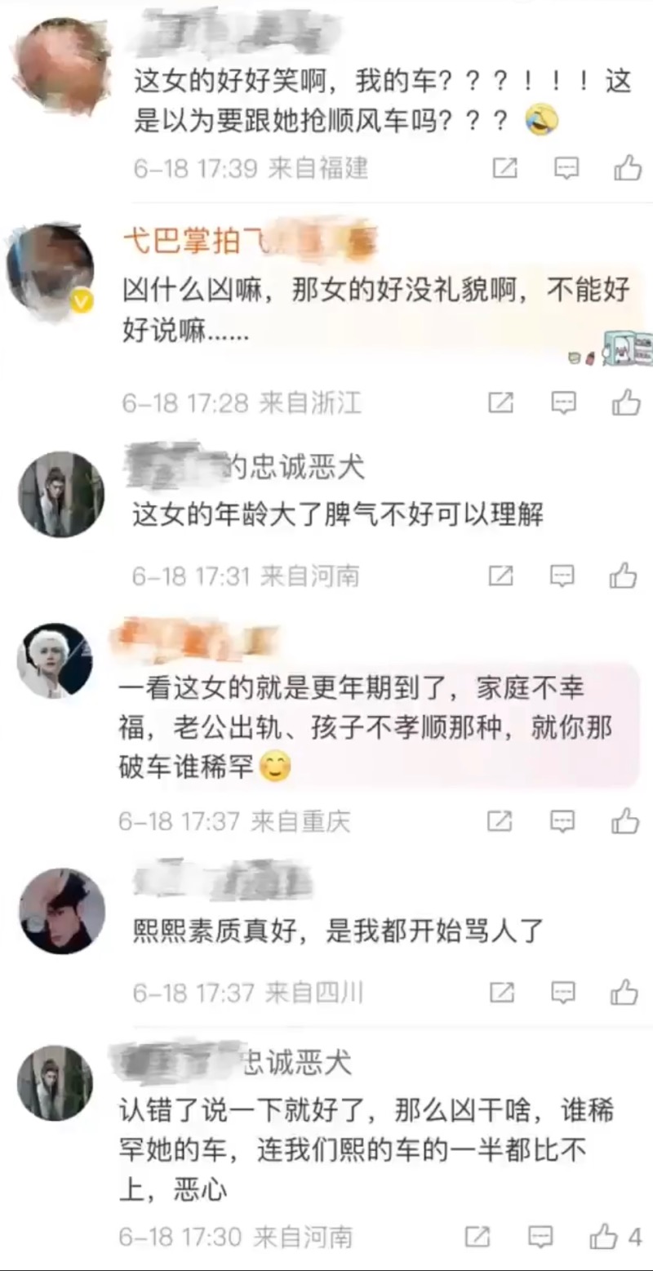
Task: Reply to the 17:31 河南 comment
Action: pos(562,576)
